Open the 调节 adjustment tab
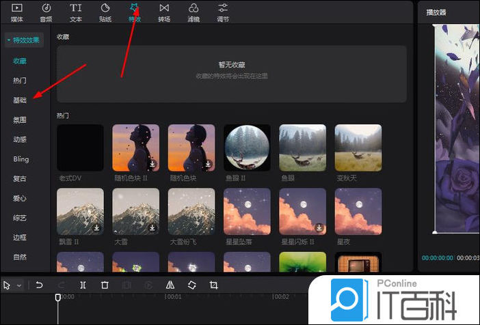The width and height of the screenshot is (480, 325). 223,12
